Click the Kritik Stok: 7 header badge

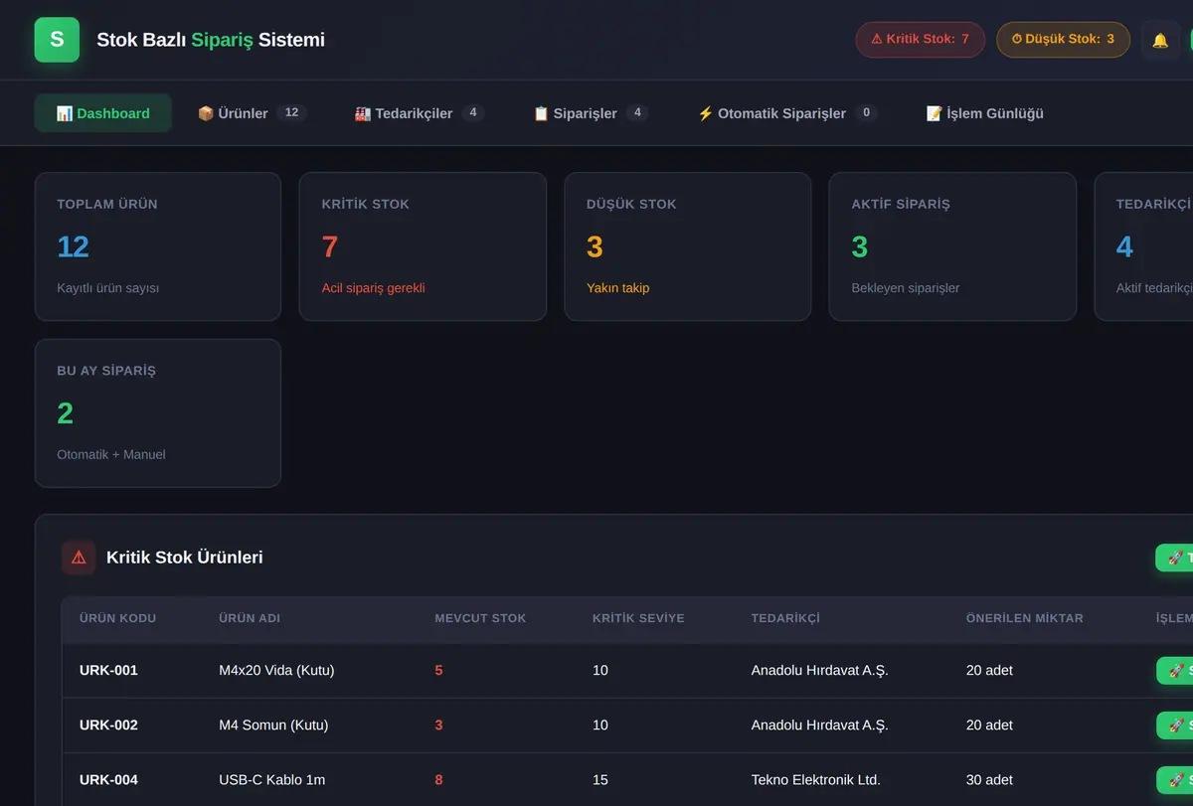[x=920, y=40]
